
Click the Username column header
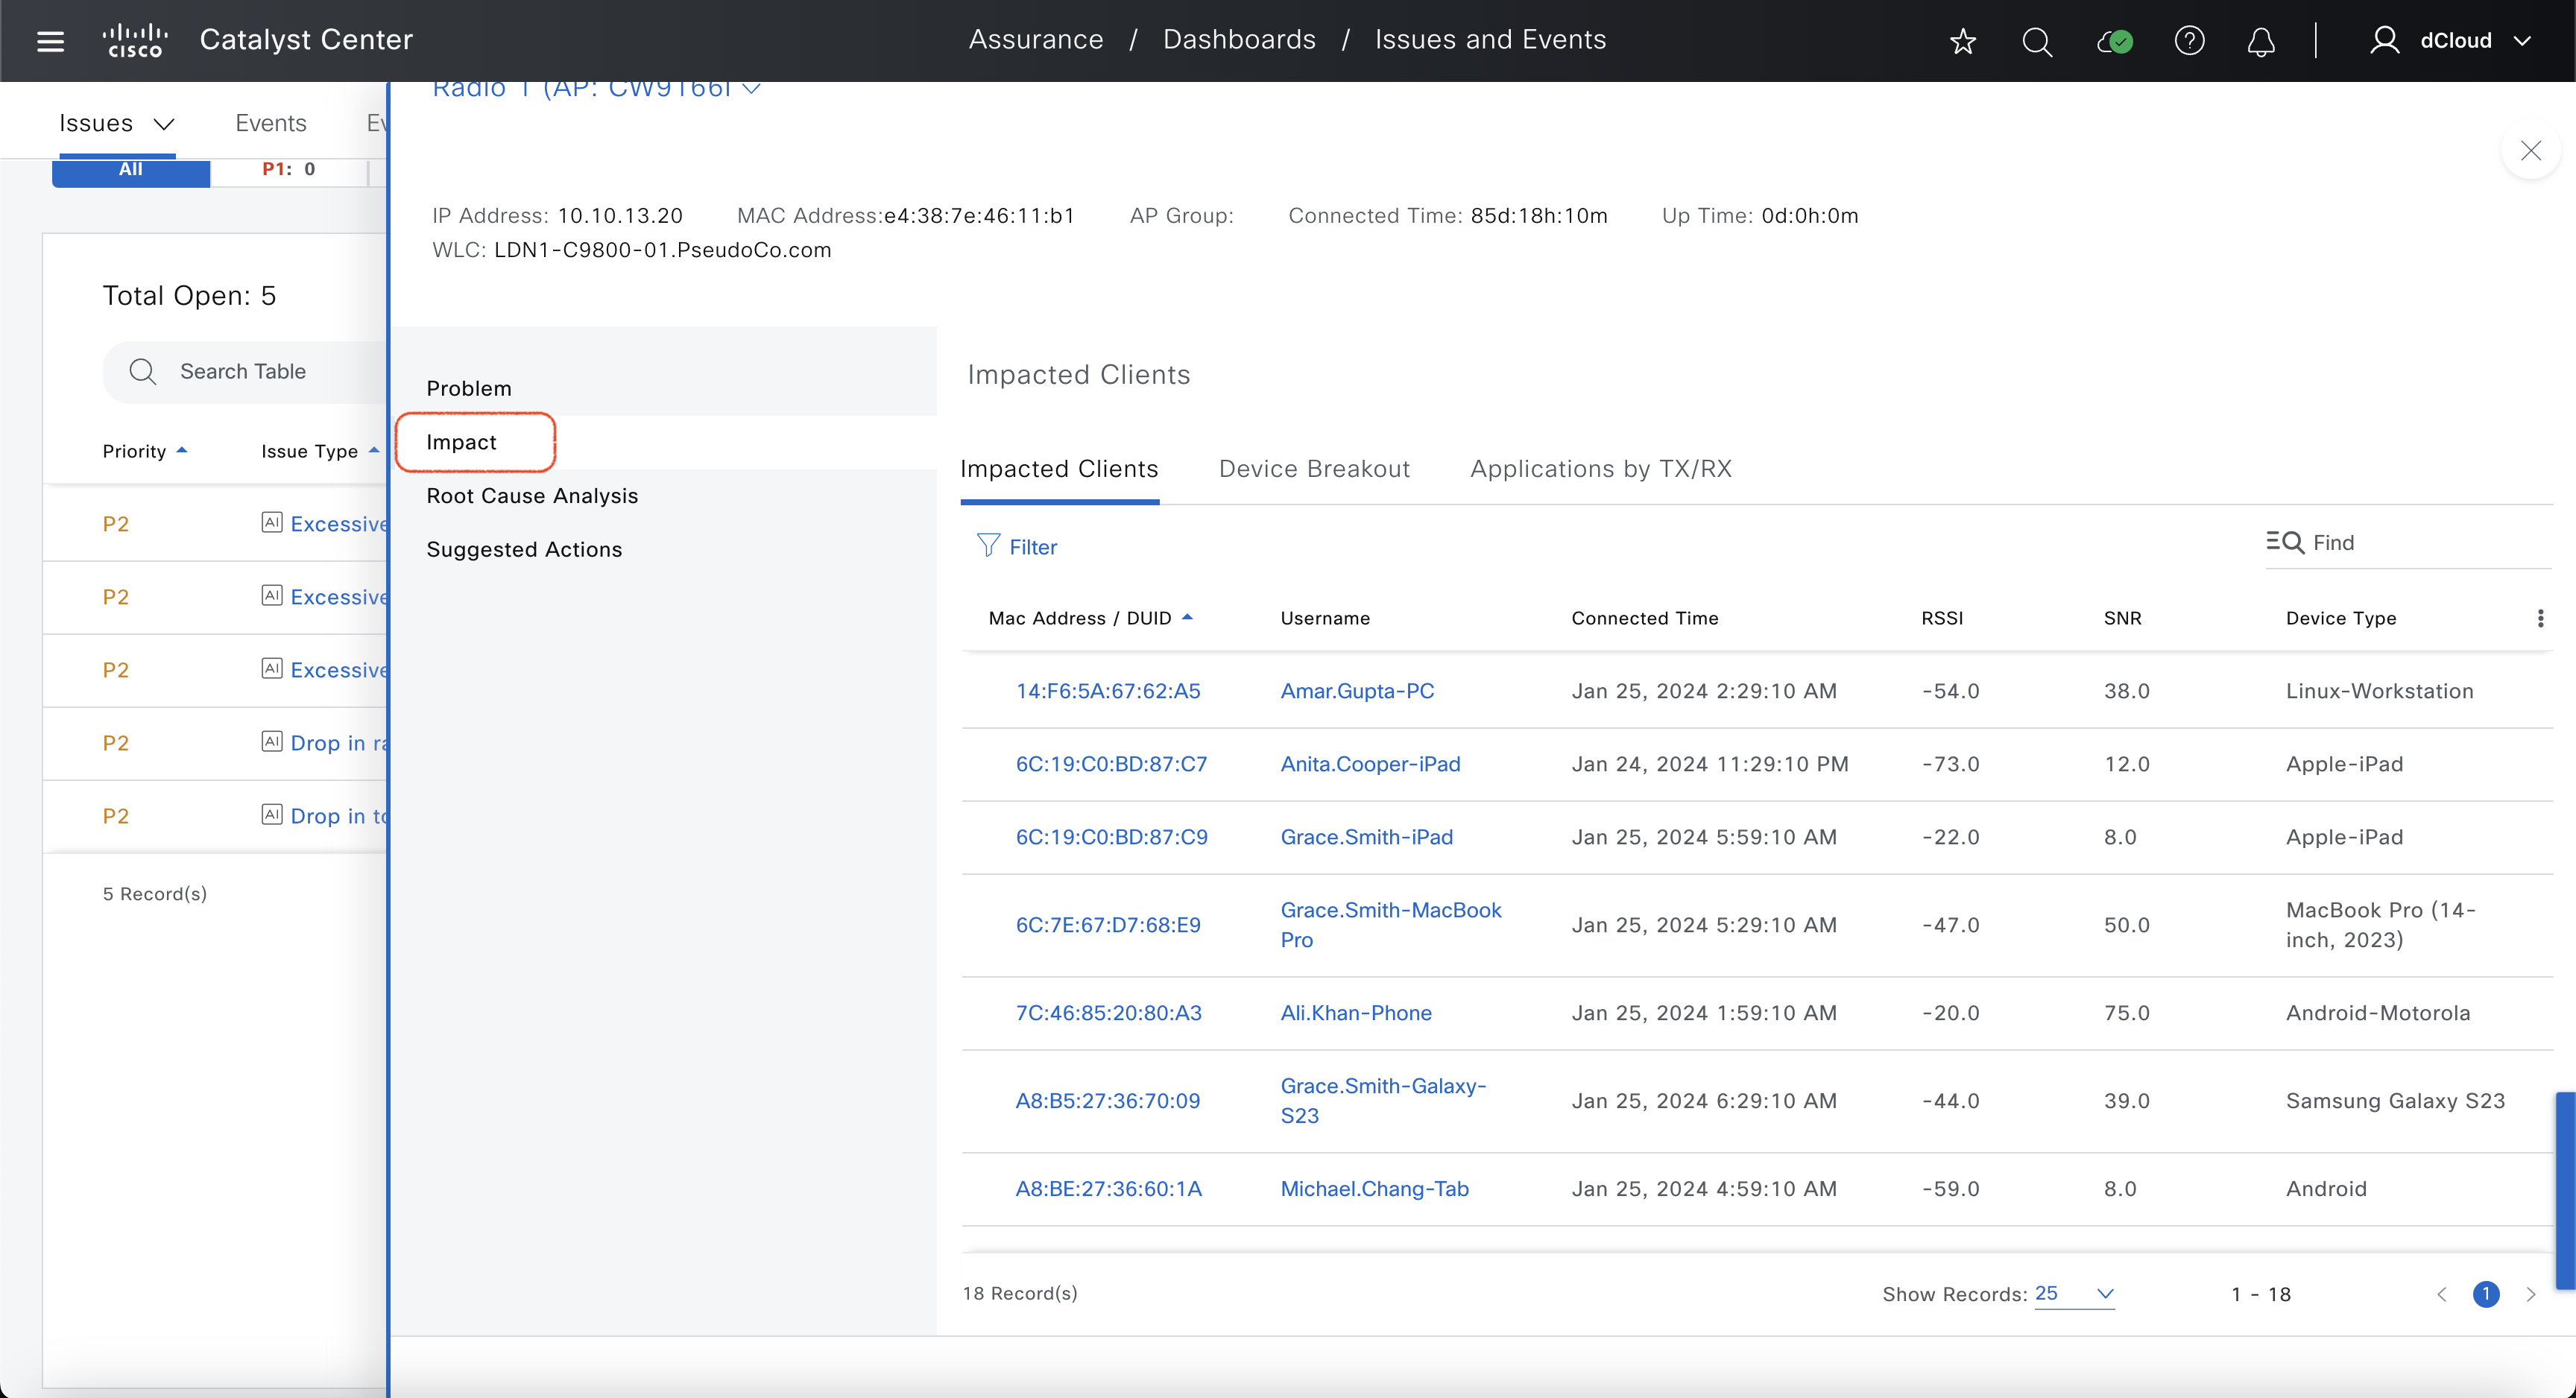point(1325,618)
